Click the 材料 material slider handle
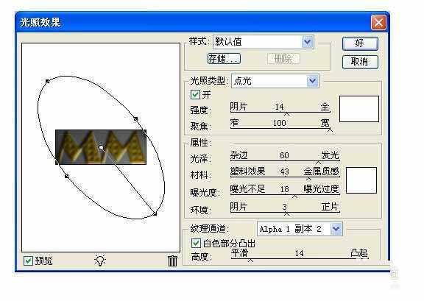The image size is (424, 301). tap(308, 179)
